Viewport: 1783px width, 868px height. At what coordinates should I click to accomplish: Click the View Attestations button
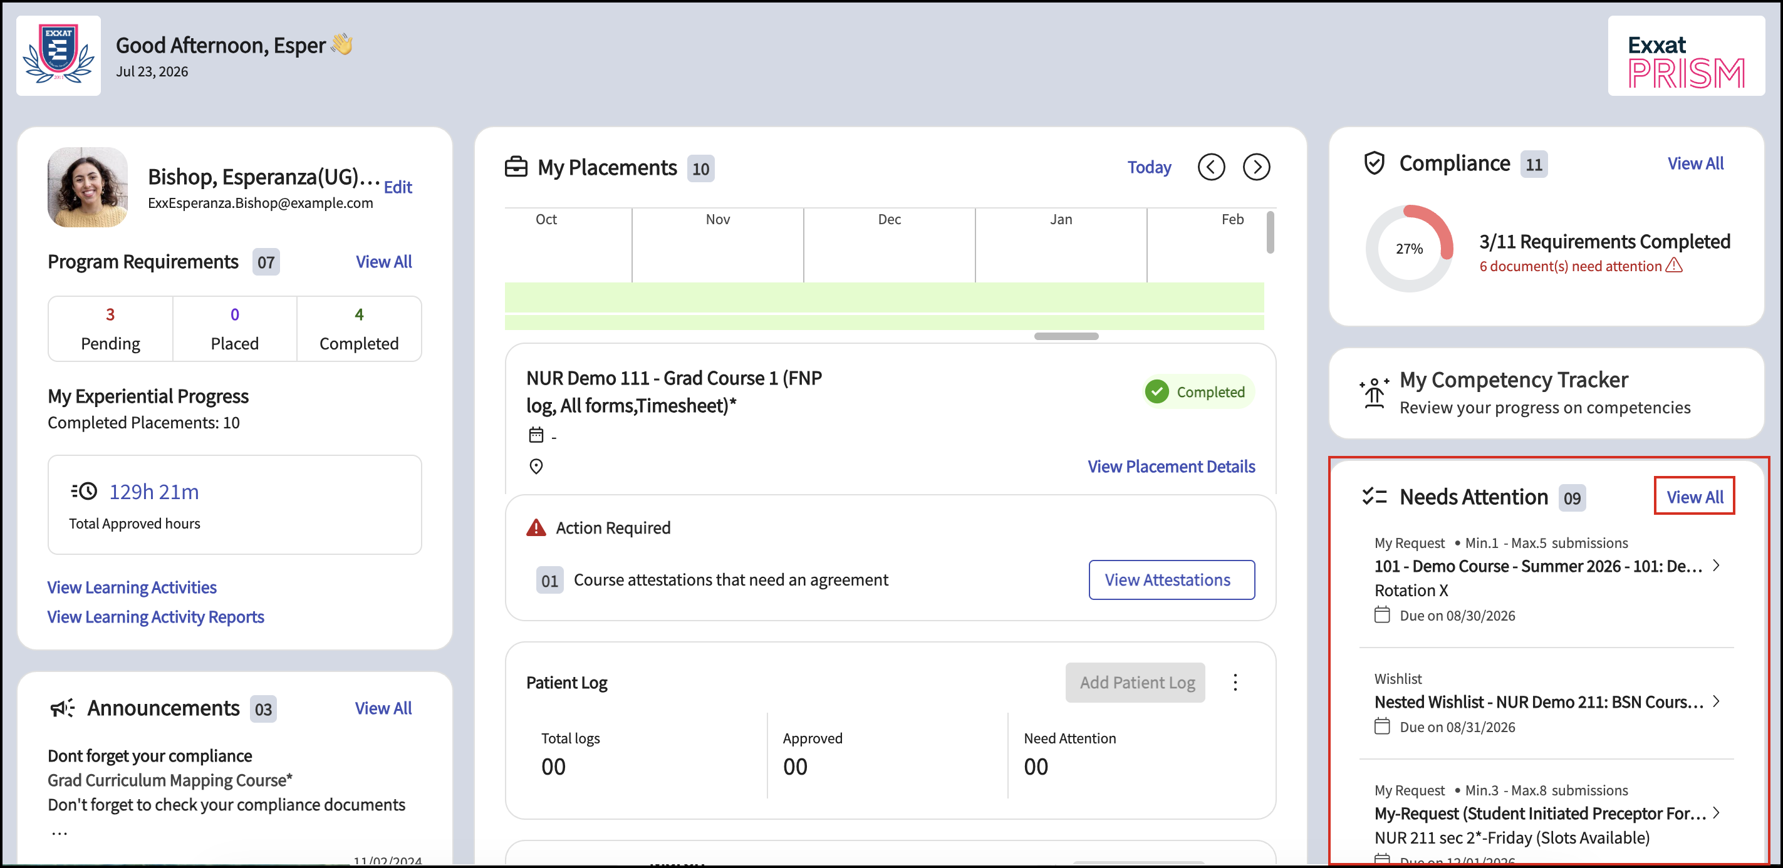[x=1171, y=579]
